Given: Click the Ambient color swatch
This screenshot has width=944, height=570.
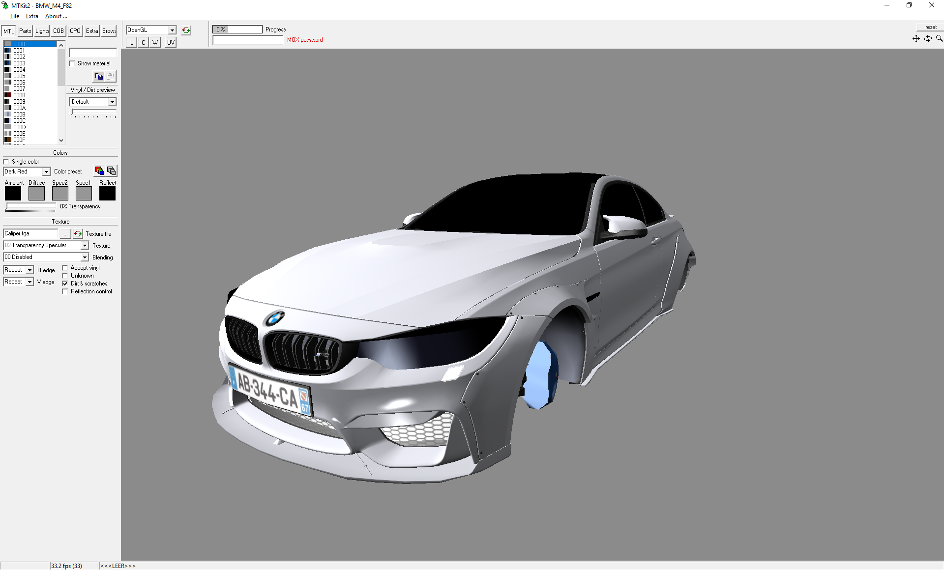Looking at the screenshot, I should (x=13, y=194).
